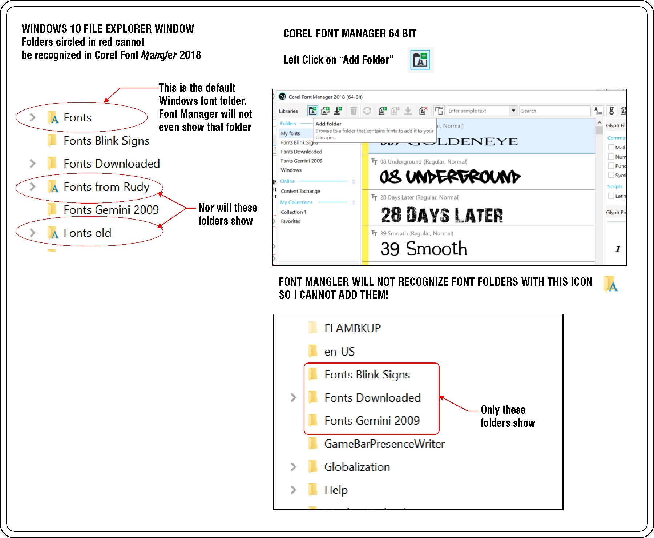Click the grey download arrow toolbar icon

pyautogui.click(x=408, y=111)
